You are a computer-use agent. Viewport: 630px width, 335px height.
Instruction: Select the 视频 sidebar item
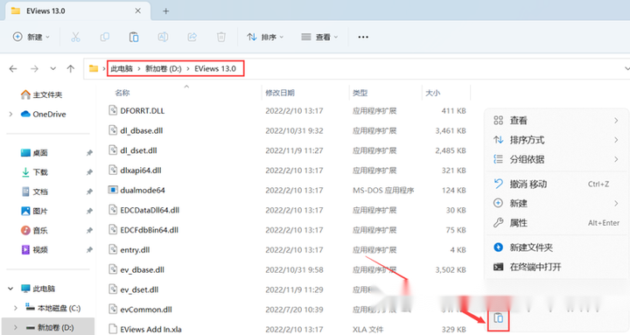tap(40, 250)
